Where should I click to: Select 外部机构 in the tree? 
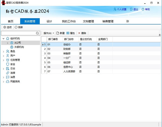pyautogui.click(x=19, y=47)
